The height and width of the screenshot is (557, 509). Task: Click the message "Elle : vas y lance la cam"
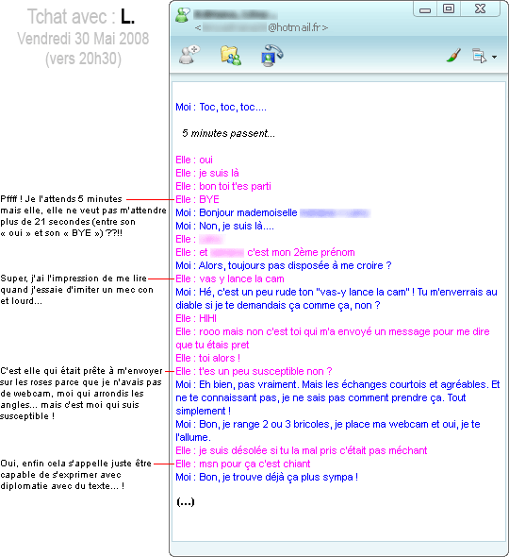click(230, 278)
